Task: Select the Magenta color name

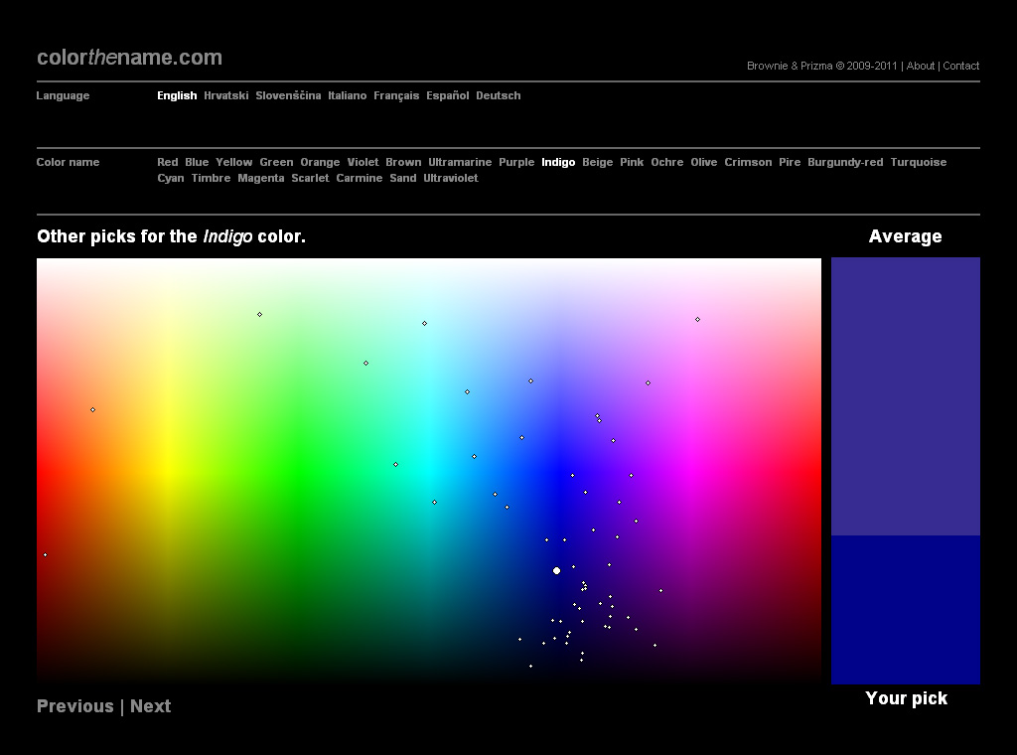Action: pyautogui.click(x=260, y=179)
